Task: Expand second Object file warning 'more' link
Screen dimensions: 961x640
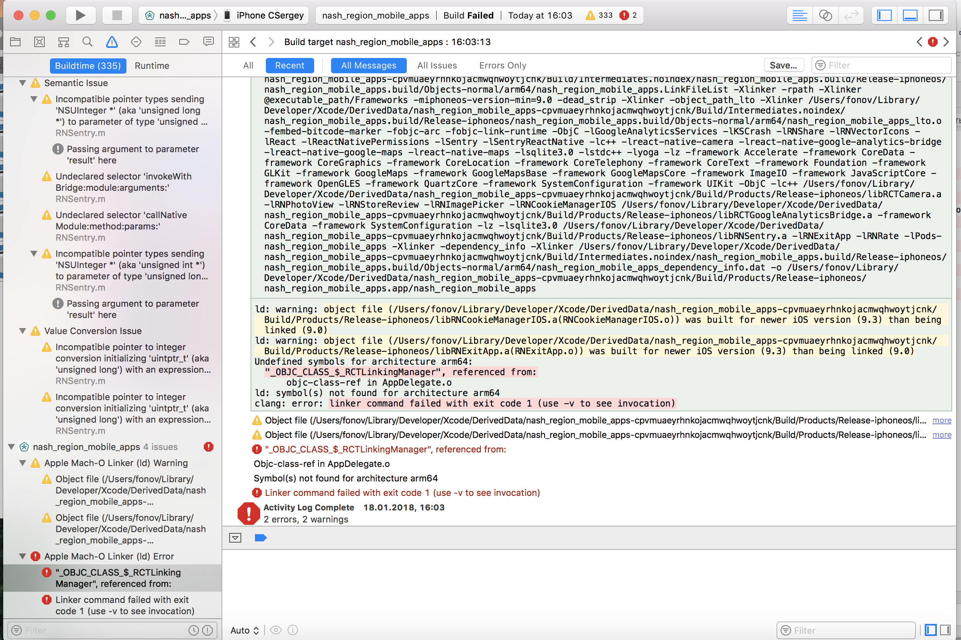Action: tap(941, 435)
